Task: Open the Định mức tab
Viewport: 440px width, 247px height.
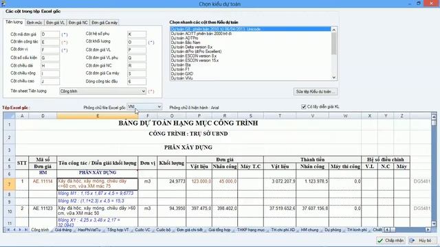Action: point(34,23)
